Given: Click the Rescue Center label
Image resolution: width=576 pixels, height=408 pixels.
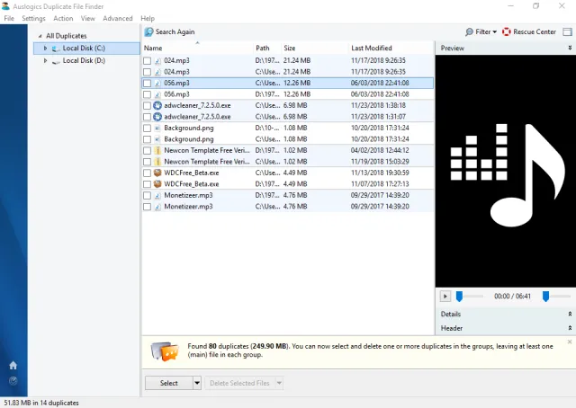Looking at the screenshot, I should click(535, 32).
